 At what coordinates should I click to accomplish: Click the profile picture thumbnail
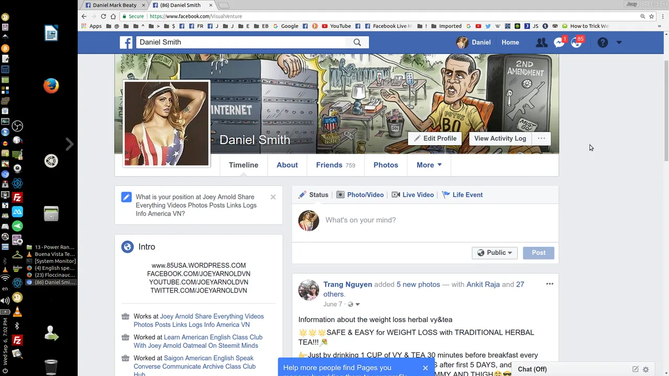click(x=167, y=124)
